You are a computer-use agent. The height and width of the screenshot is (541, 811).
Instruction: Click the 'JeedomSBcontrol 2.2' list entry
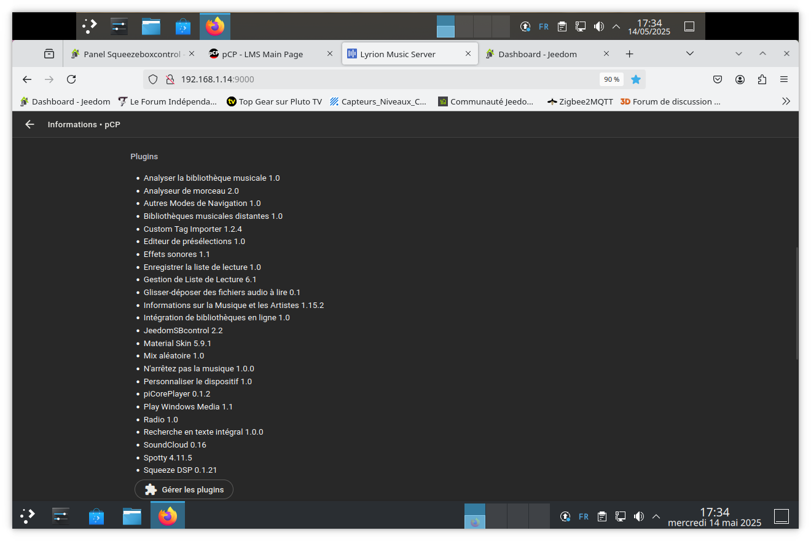pyautogui.click(x=183, y=330)
